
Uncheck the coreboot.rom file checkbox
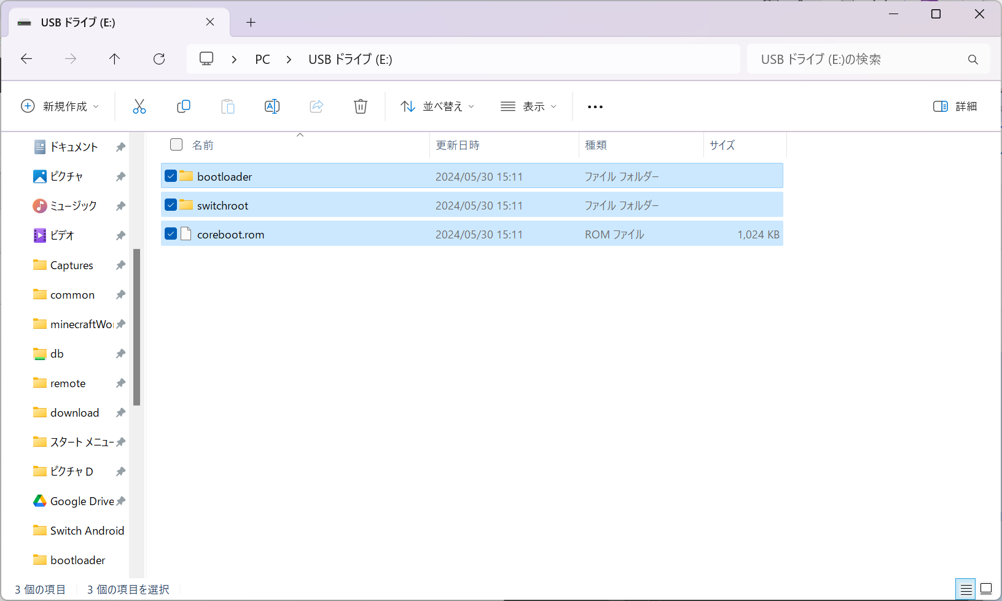pyautogui.click(x=171, y=234)
